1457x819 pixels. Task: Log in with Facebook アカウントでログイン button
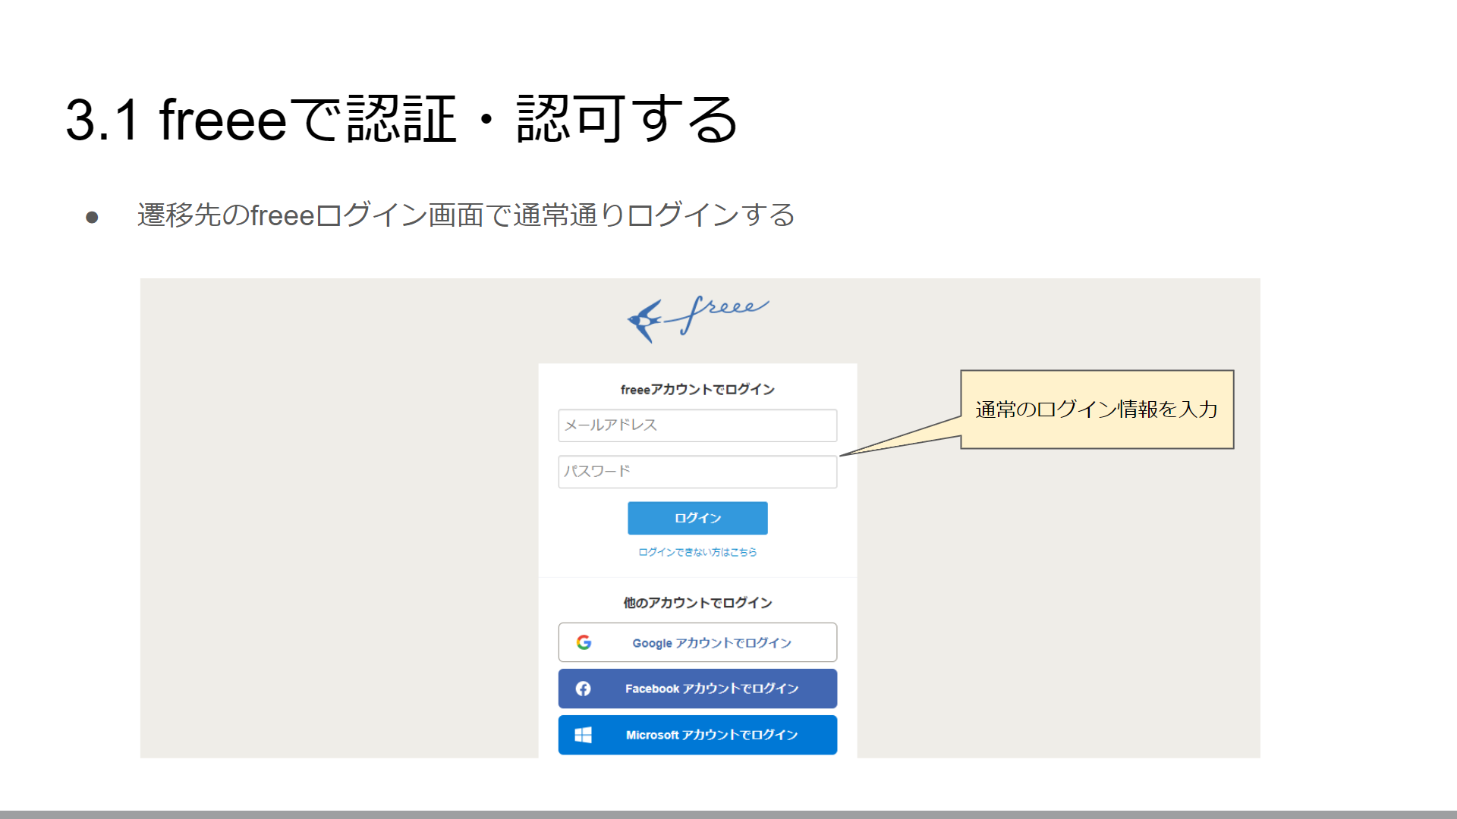[697, 689]
